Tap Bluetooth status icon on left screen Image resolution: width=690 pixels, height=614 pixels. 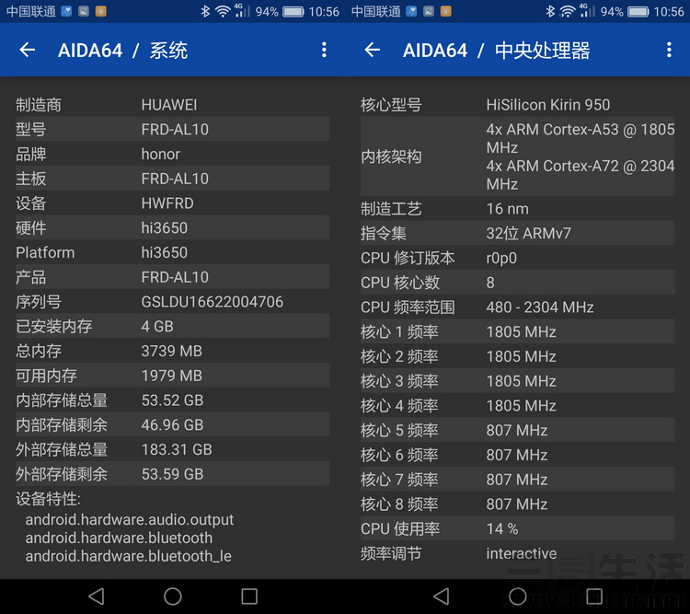(x=205, y=11)
